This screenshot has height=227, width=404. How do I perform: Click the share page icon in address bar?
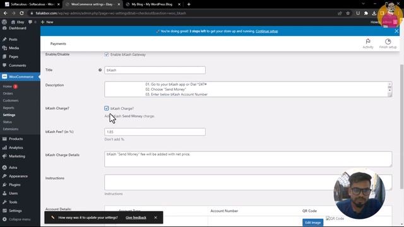coord(340,13)
